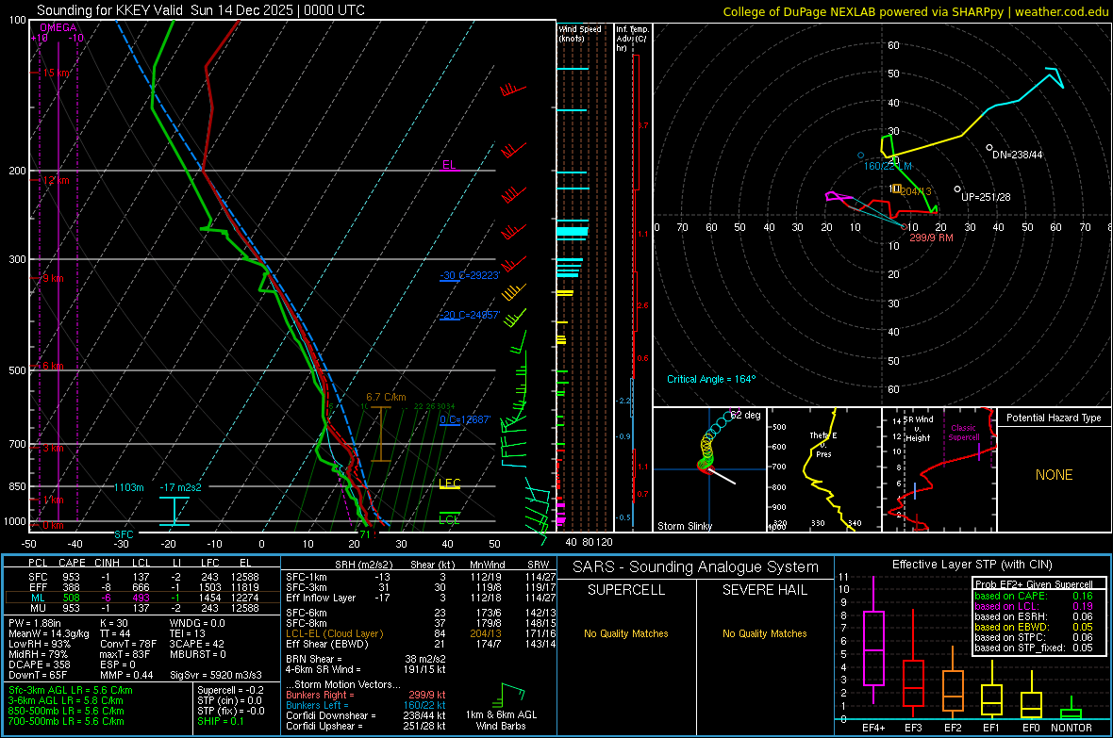The image size is (1113, 738).
Task: Click the EF4+ magenta box plot
Action: (873, 641)
